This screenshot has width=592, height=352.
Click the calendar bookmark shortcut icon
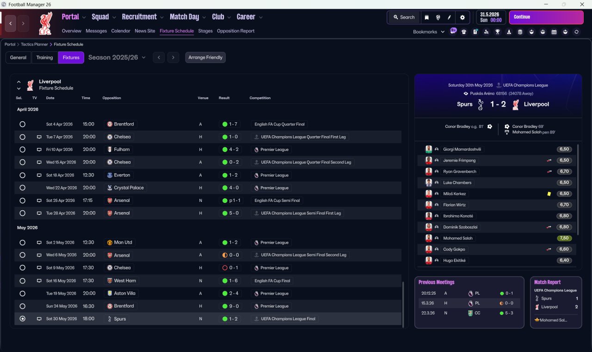pyautogui.click(x=554, y=32)
